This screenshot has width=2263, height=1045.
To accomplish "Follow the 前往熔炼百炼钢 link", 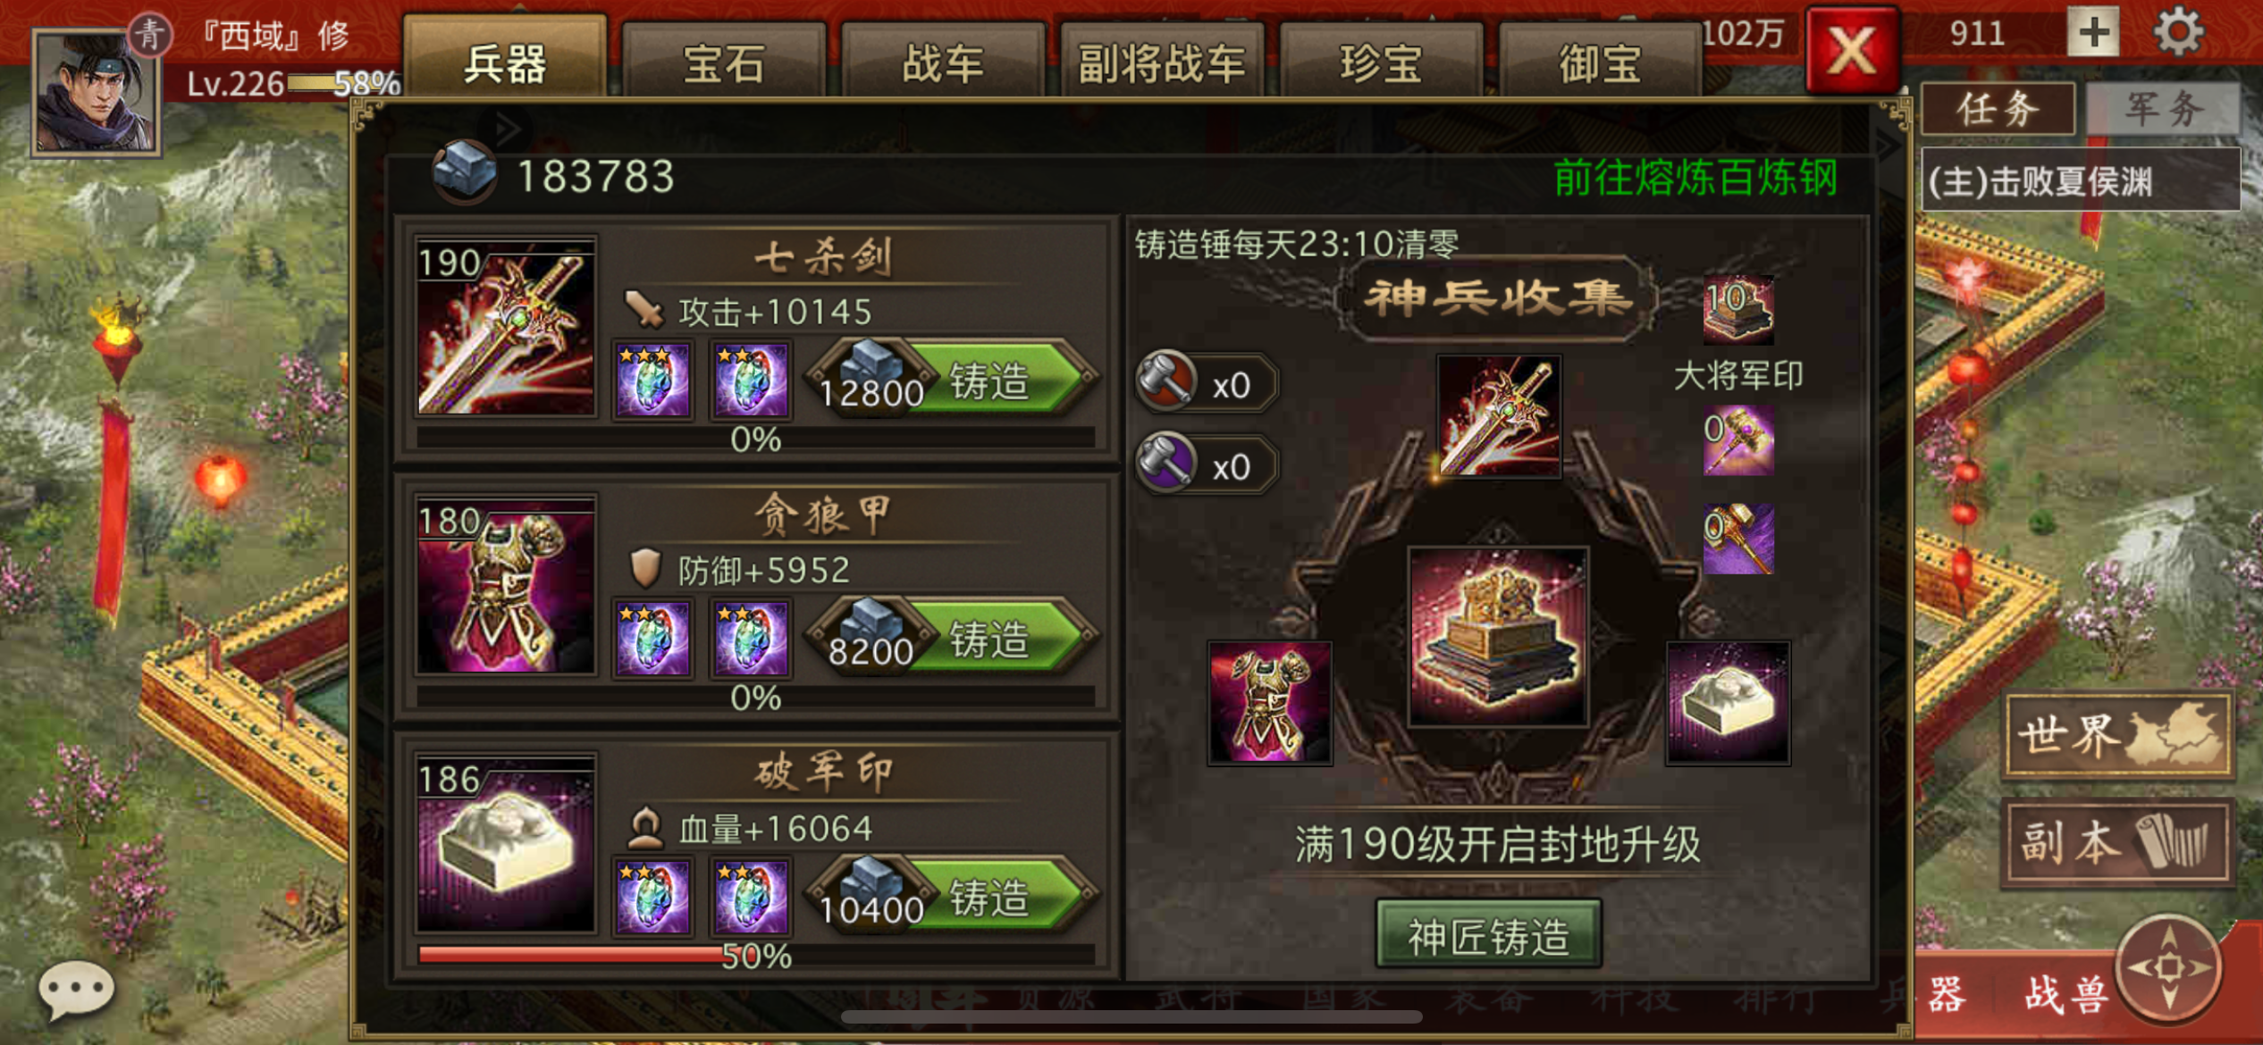I will click(x=1695, y=177).
